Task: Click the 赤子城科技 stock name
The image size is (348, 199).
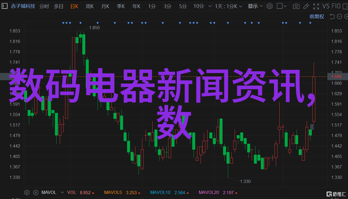Action: pos(23,6)
